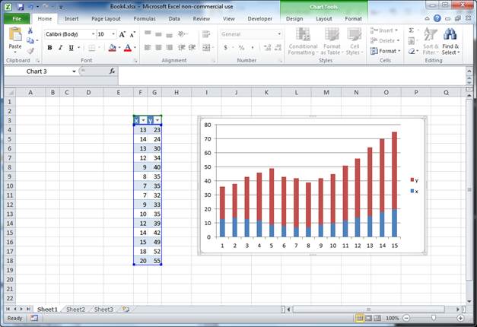Click the Cell Styles icon
The width and height of the screenshot is (477, 327).
coord(354,34)
